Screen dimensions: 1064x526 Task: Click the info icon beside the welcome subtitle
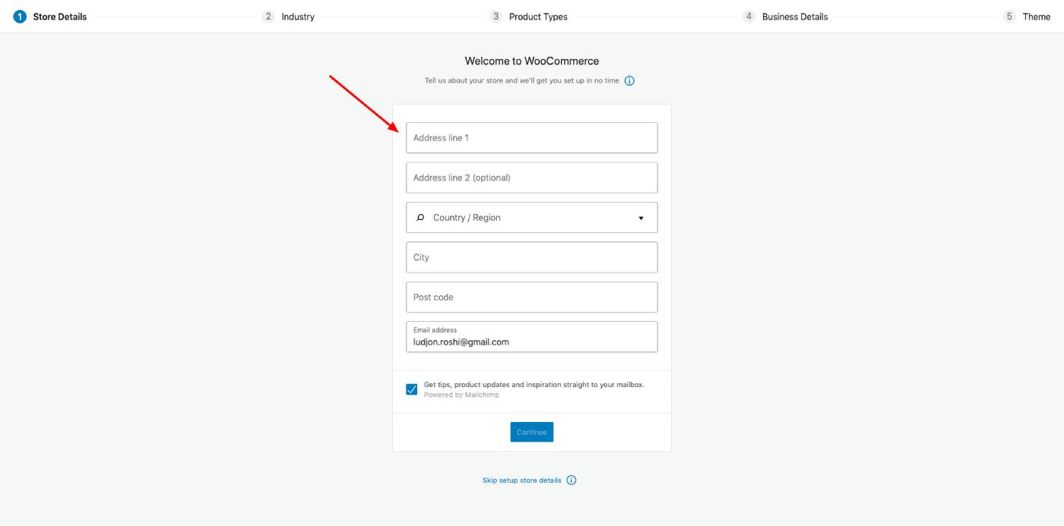tap(629, 80)
